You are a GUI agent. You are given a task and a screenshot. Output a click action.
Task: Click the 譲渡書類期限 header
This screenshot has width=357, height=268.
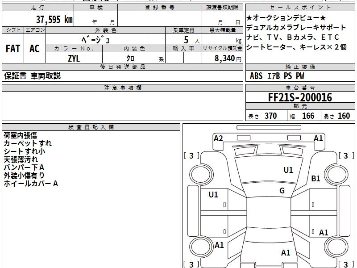point(222,8)
